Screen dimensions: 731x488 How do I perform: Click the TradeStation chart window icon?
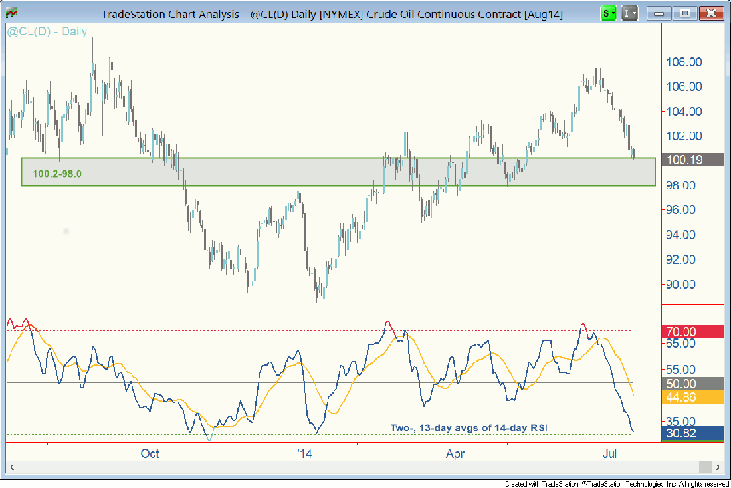click(12, 13)
